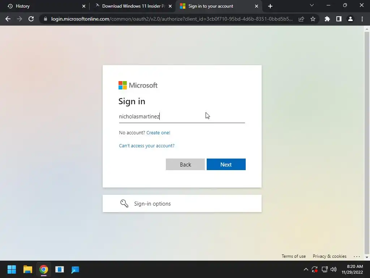Click the Chrome taskbar icon
Viewport: 370px width, 278px height.
click(x=44, y=269)
